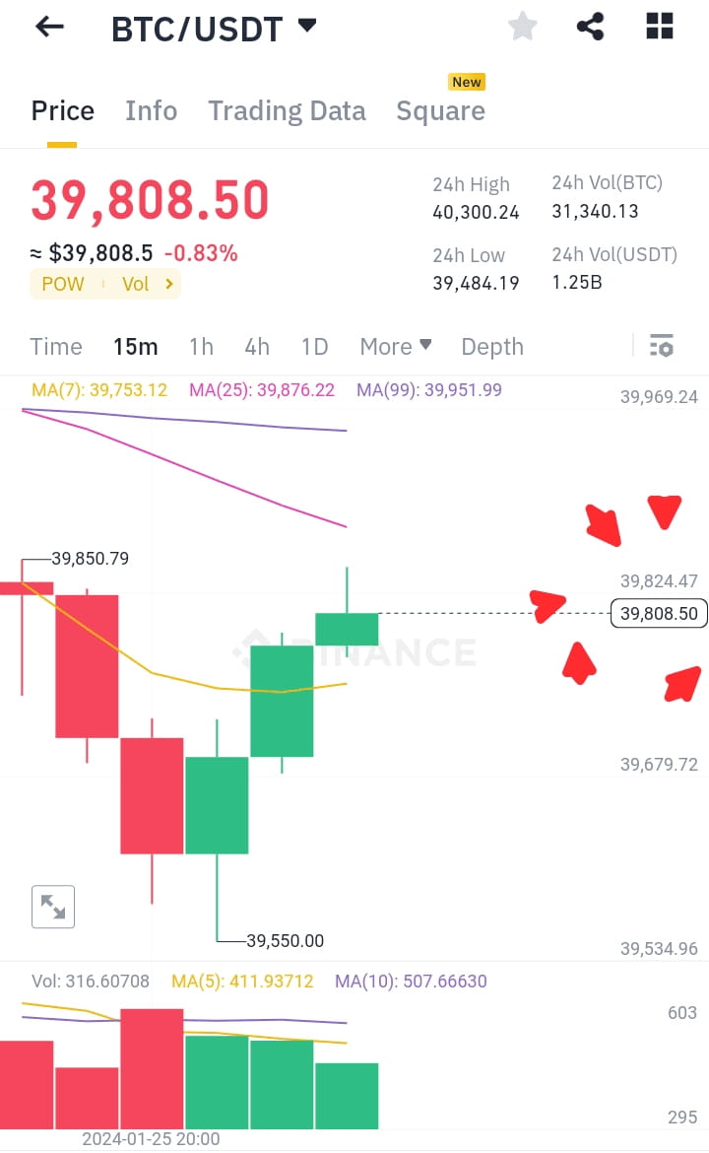Switch the chart to 1h candles
709x1153 pixels.
(x=201, y=346)
